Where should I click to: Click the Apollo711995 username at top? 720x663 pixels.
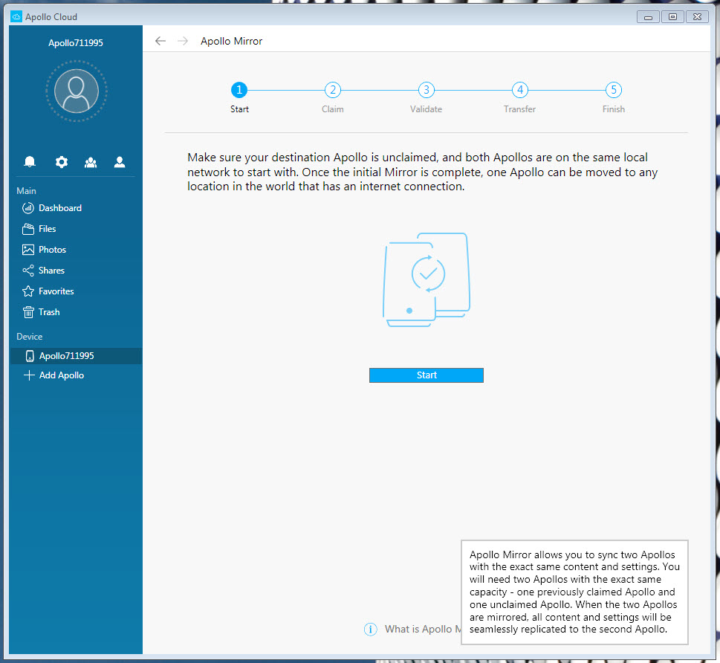(76, 42)
